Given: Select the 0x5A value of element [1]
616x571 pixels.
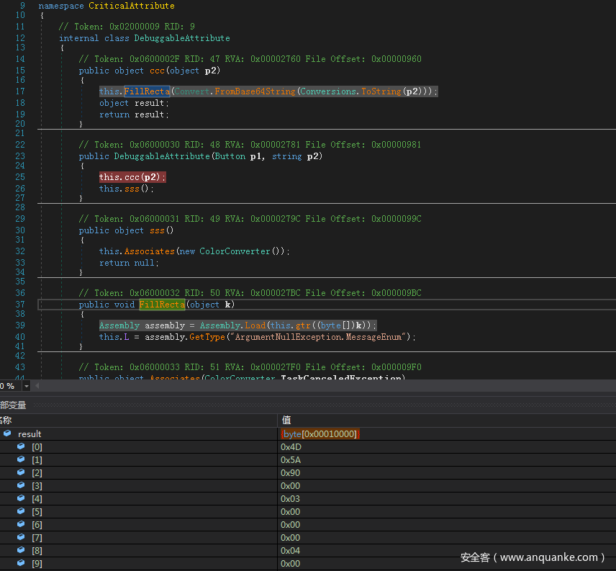Looking at the screenshot, I should pyautogui.click(x=290, y=459).
